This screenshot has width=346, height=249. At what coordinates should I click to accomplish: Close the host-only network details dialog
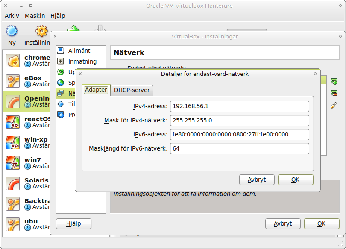pyautogui.click(x=80, y=74)
